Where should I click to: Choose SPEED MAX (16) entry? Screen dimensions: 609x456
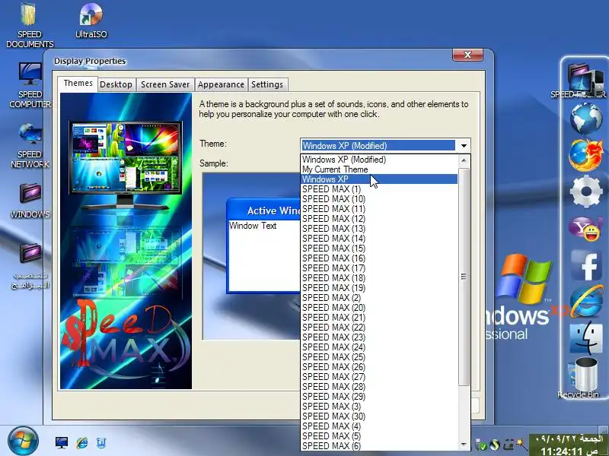379,258
